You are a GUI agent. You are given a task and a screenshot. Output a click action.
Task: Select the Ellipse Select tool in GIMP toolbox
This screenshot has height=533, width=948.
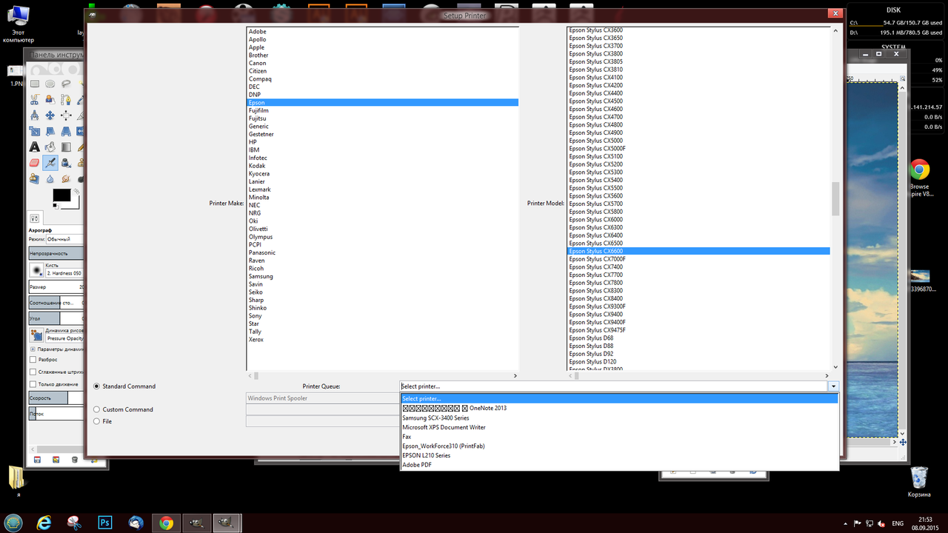point(50,84)
